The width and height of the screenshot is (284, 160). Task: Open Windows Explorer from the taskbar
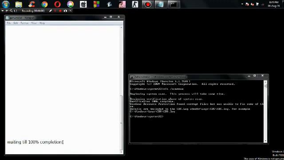pos(19,4)
